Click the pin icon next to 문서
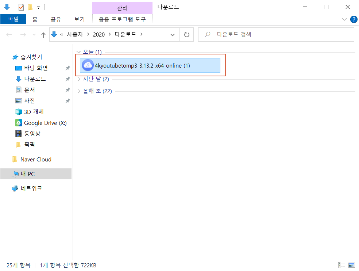The width and height of the screenshot is (359, 271). click(67, 90)
